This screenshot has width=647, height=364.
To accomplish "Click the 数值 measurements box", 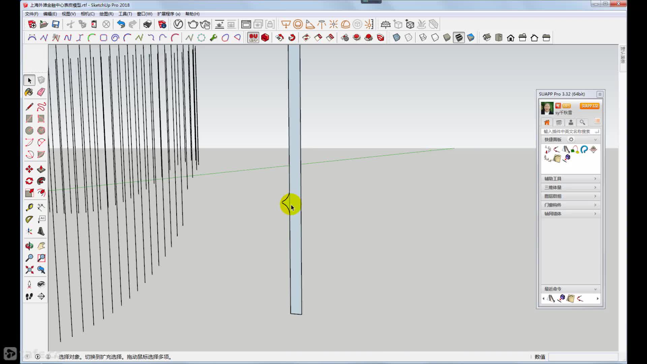I will (583, 357).
